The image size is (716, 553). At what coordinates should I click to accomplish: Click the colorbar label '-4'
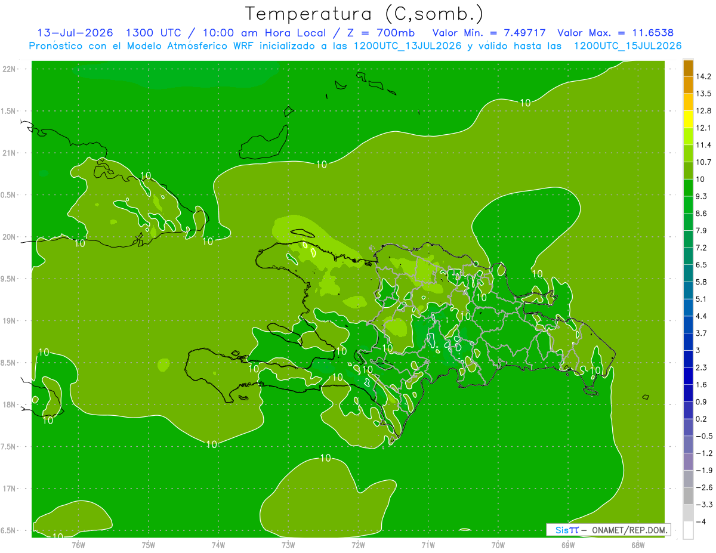click(700, 521)
